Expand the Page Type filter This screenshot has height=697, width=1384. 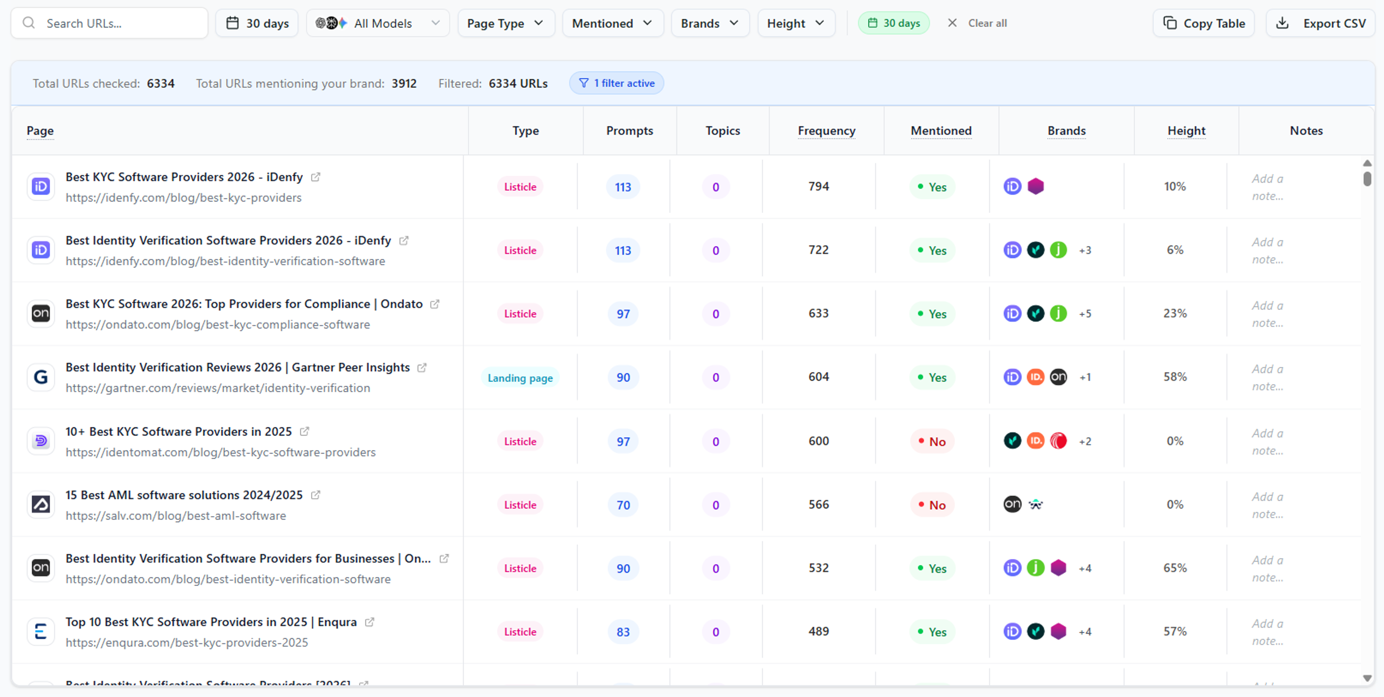click(x=506, y=23)
